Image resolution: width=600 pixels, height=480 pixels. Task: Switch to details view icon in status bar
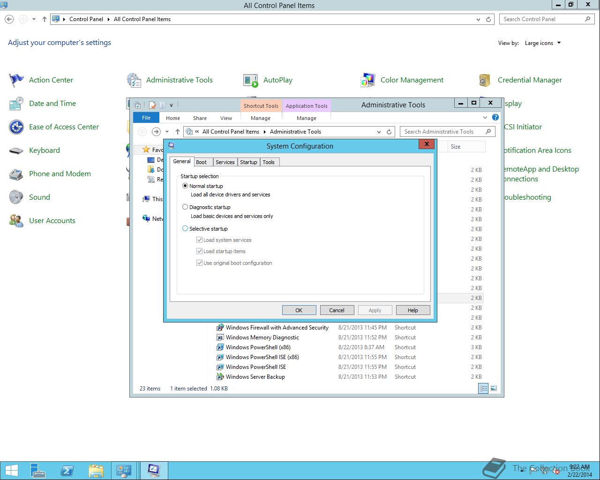point(483,388)
